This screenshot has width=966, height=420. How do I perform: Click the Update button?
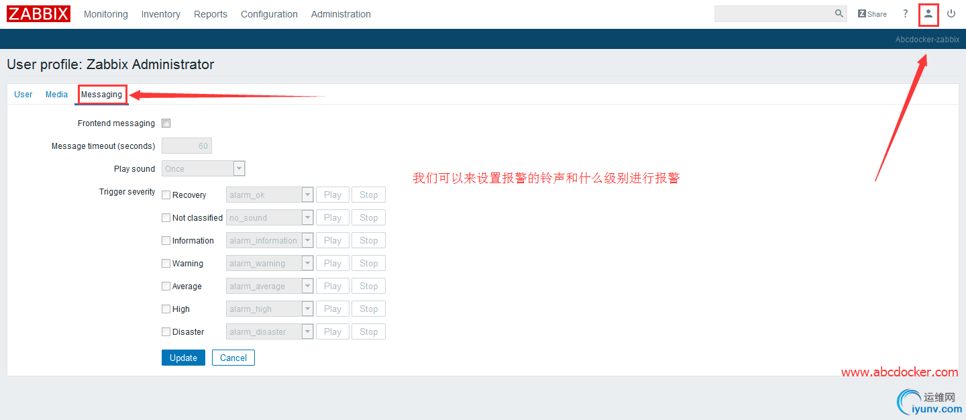pos(183,358)
